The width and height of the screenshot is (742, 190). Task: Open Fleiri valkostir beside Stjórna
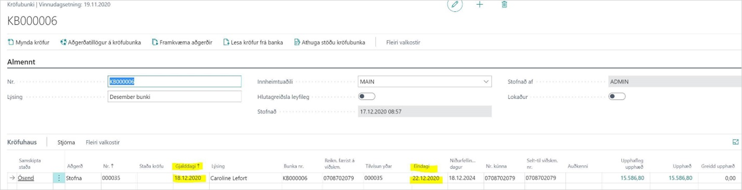(x=103, y=142)
